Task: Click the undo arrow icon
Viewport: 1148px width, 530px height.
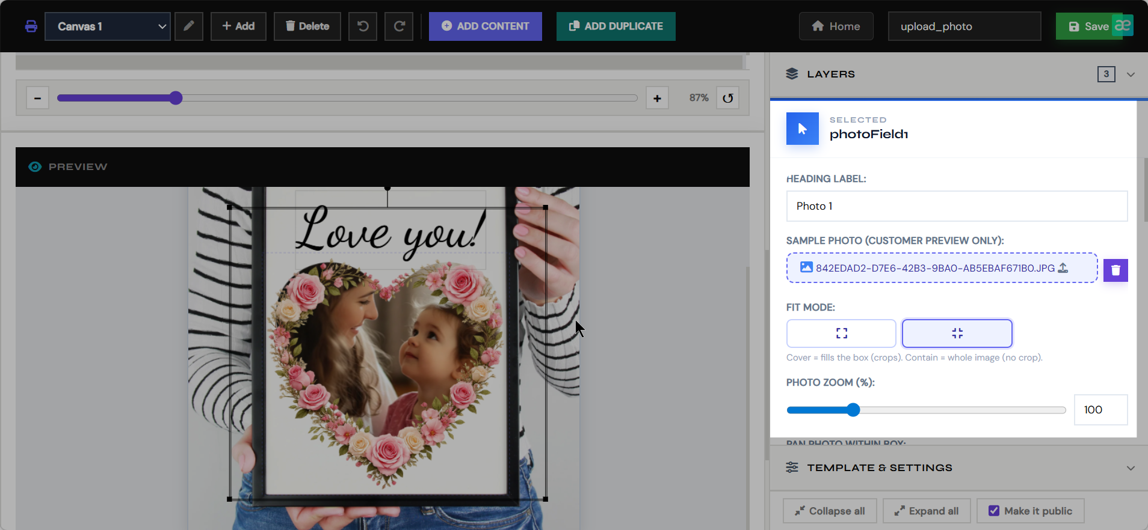Action: tap(363, 26)
